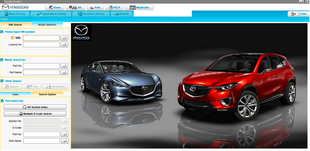
Task: Submit Licence No with its enter-arrow button
Action: point(64,45)
